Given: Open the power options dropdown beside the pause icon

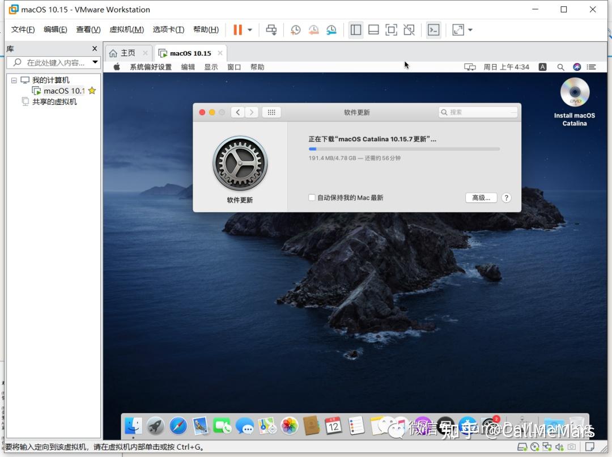Looking at the screenshot, I should (250, 29).
